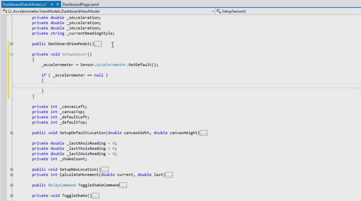Expand the ToggleShakeCommand property outline

(x=12, y=185)
